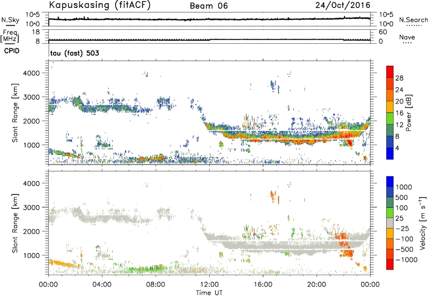The image size is (428, 296).
Task: Click the 500 label on Velocity colorbar
Action: click(x=402, y=197)
